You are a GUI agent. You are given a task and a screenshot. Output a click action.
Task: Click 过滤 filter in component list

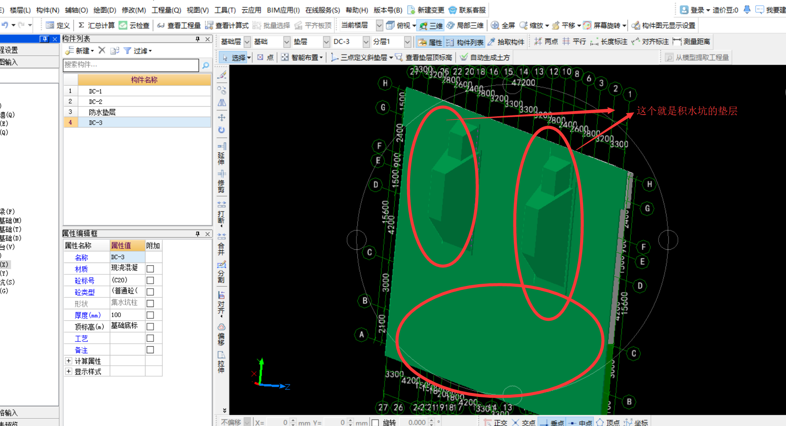tap(138, 51)
